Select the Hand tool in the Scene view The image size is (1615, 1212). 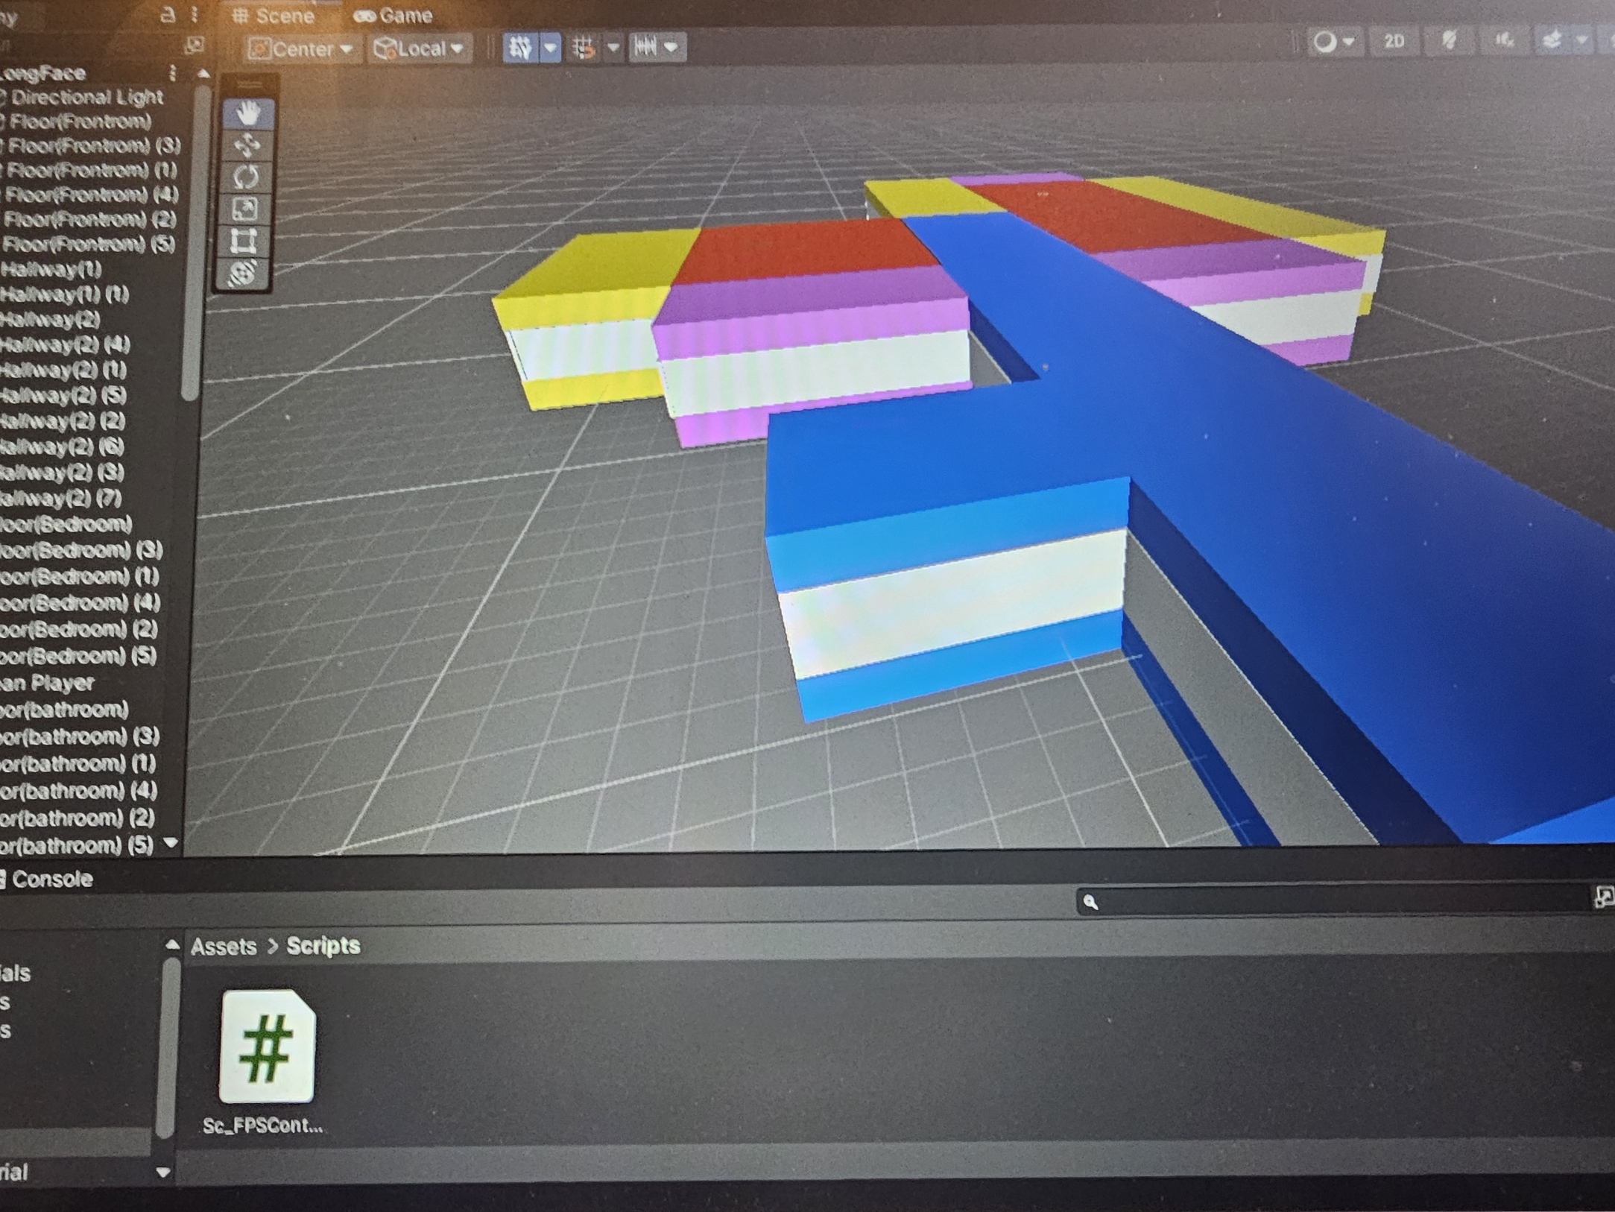coord(246,112)
